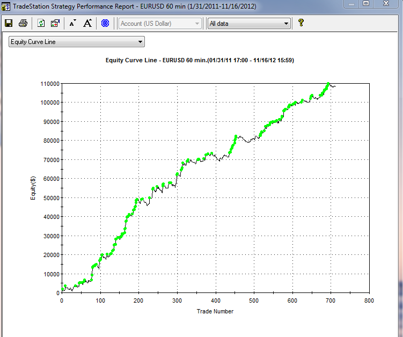Open report settings icon with checkmark
The height and width of the screenshot is (337, 403).
click(x=55, y=23)
